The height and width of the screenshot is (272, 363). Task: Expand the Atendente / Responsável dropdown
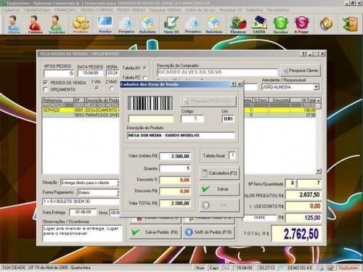point(317,87)
